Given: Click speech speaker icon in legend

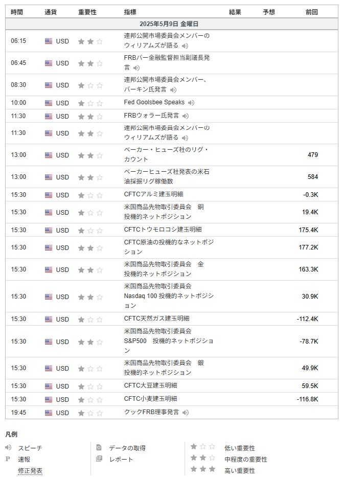Looking at the screenshot, I should tap(8, 447).
